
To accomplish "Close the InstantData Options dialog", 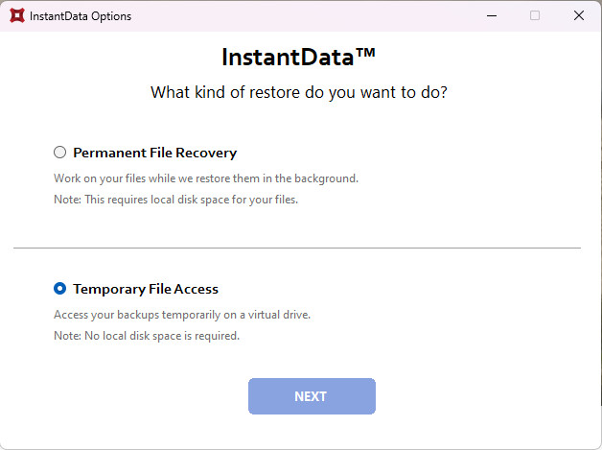I will [x=579, y=15].
